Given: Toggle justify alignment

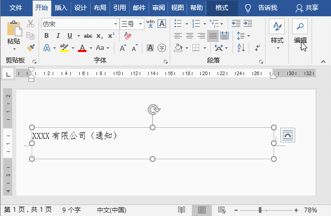Looking at the screenshot, I should pyautogui.click(x=212, y=36).
